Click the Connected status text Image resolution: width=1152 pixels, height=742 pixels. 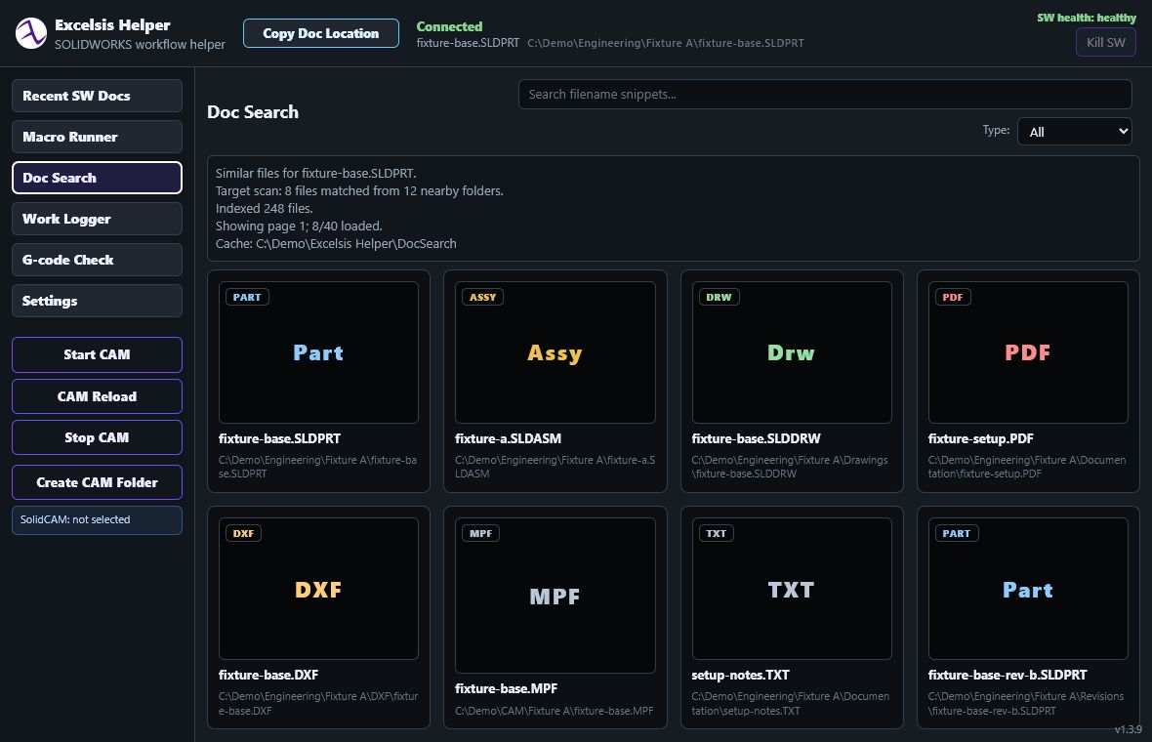[450, 26]
